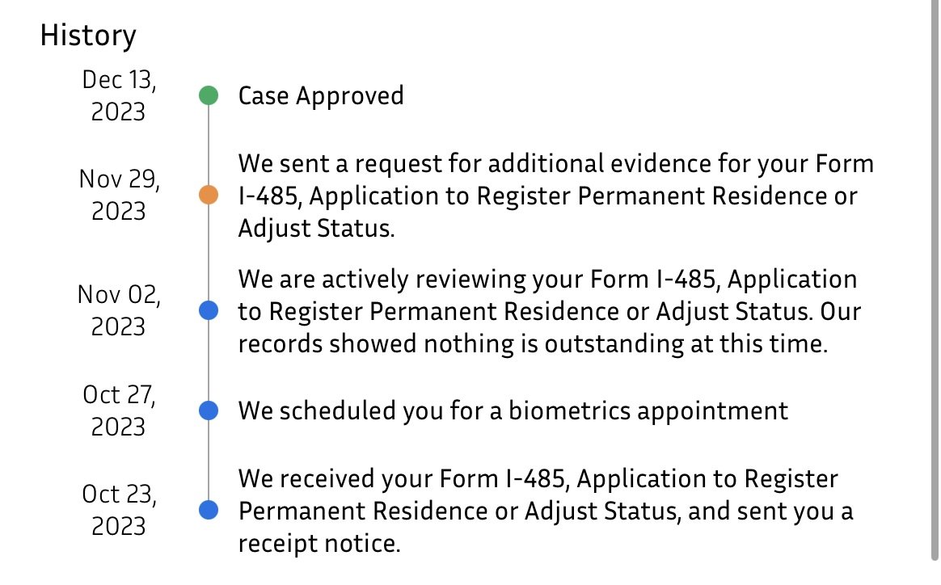Click the Nov 29, 2023 date label
This screenshot has width=941, height=585.
point(118,195)
